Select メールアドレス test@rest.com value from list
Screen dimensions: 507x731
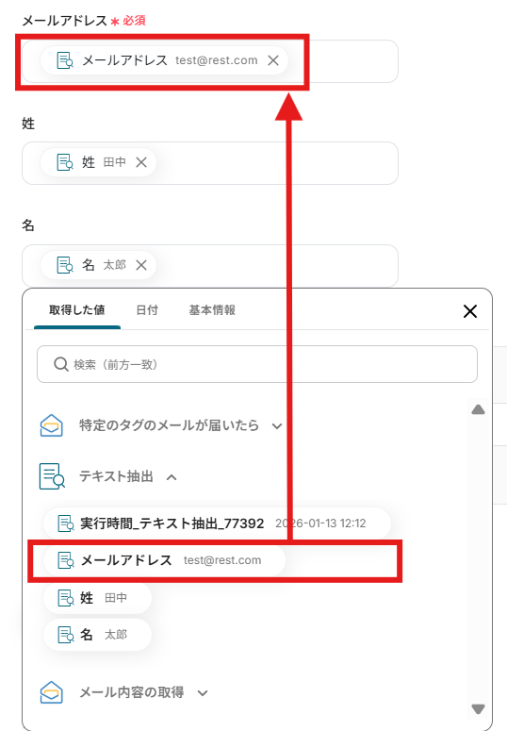(164, 560)
